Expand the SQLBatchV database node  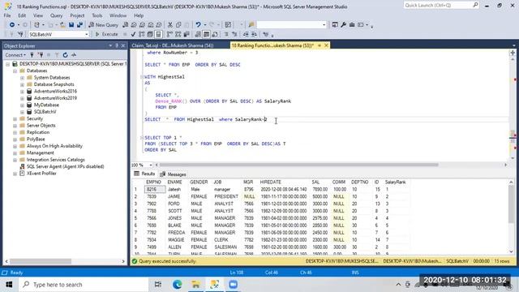coord(22,112)
